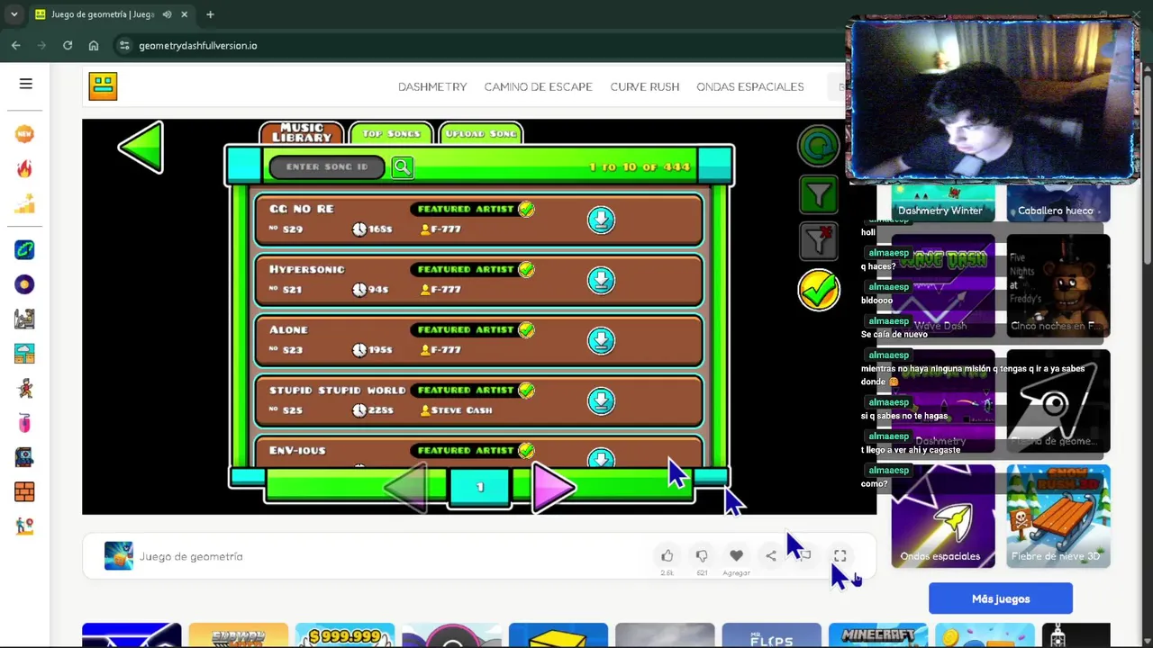The height and width of the screenshot is (648, 1153).
Task: Select the page number 1 box
Action: (479, 487)
